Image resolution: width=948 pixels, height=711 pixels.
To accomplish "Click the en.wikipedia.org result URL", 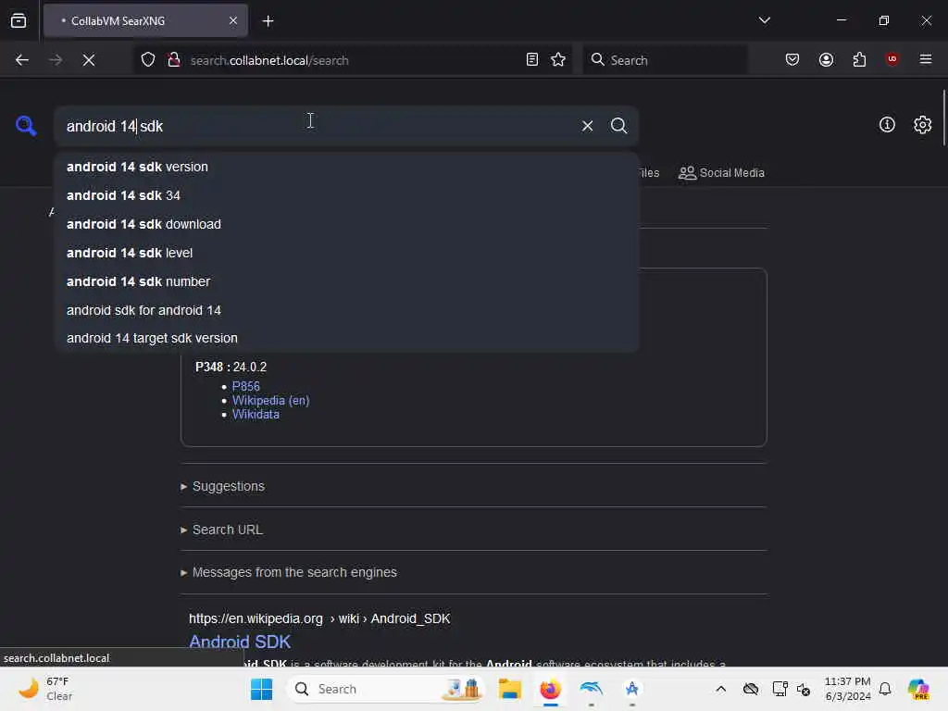I will pyautogui.click(x=319, y=618).
